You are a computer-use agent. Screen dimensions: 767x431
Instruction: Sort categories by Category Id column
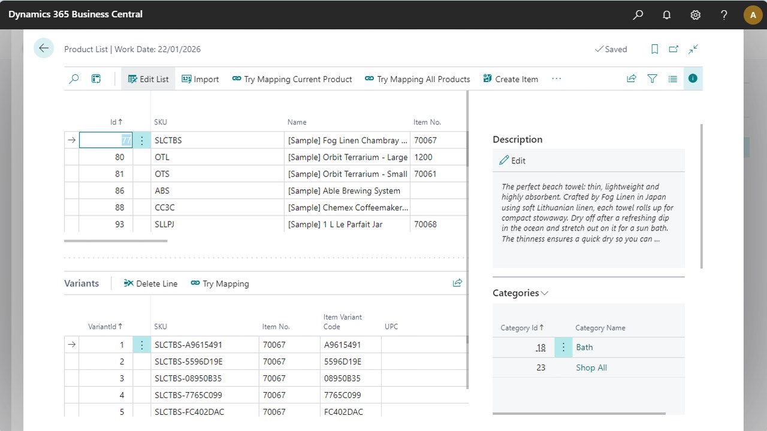pos(523,328)
